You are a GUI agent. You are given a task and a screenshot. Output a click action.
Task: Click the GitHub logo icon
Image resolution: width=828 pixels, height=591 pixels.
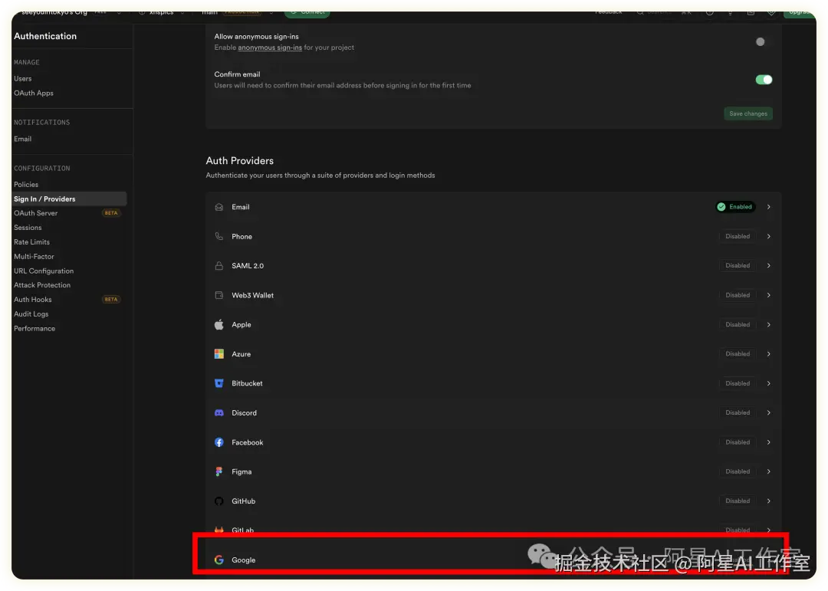219,501
